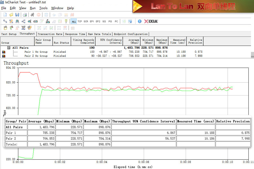Save the test with the floppy disk icon

[17, 15]
